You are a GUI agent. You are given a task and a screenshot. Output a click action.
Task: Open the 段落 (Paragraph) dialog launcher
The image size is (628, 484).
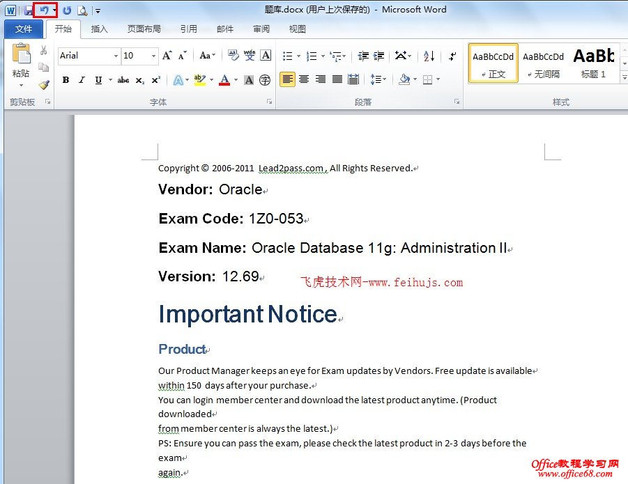(x=457, y=102)
